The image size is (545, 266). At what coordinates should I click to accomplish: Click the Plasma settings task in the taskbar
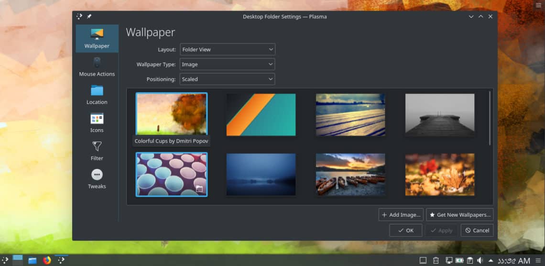tap(61, 260)
